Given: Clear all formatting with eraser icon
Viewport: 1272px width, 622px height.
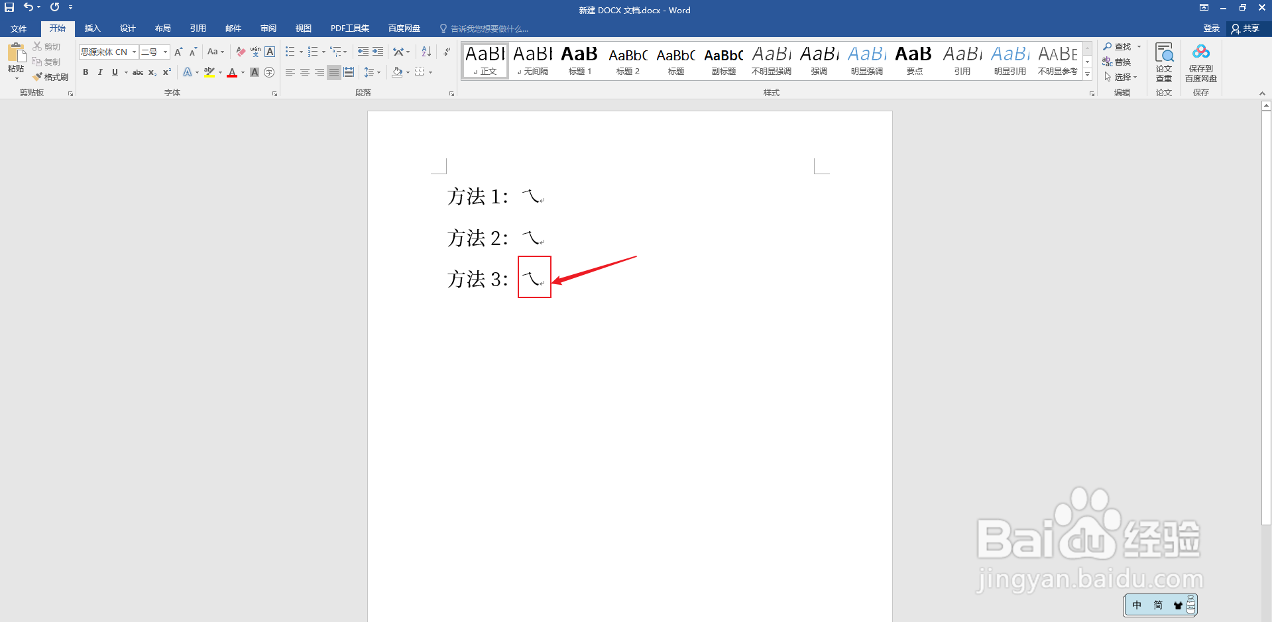Looking at the screenshot, I should (241, 52).
